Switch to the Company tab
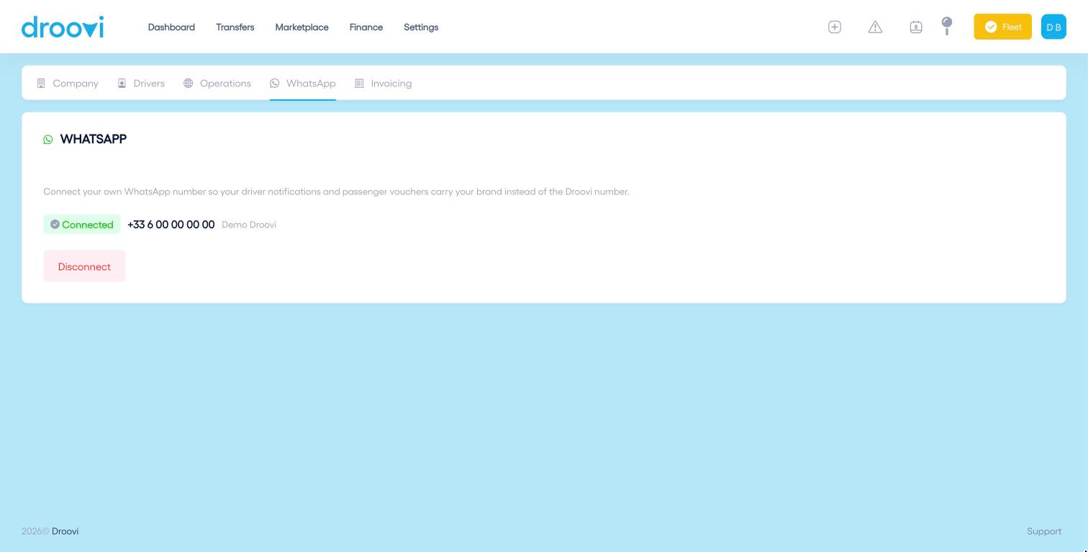Viewport: 1088px width, 552px height. coord(68,83)
